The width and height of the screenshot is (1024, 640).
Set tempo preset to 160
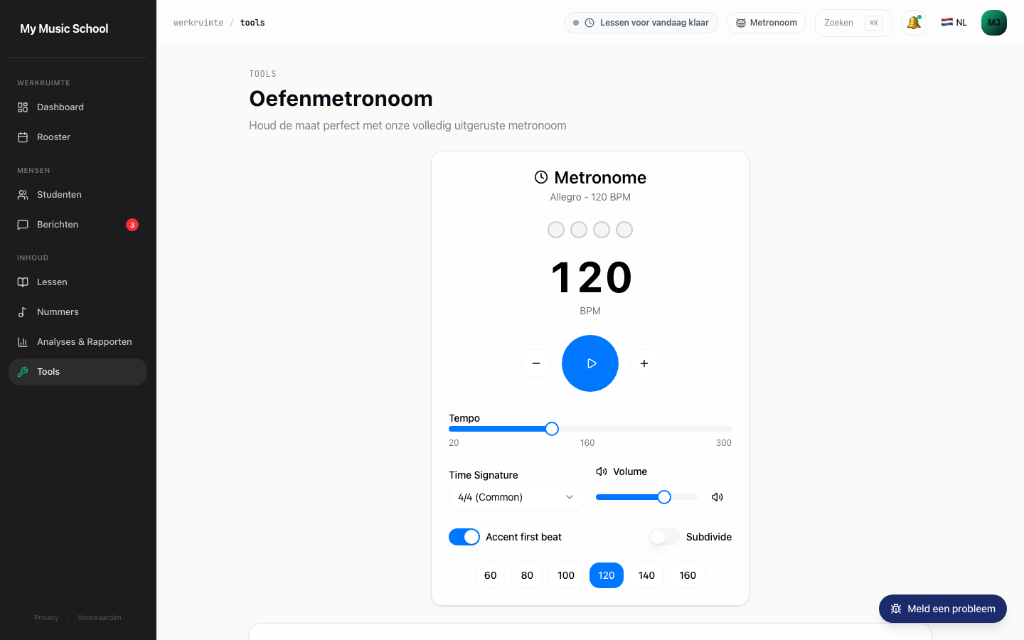tap(688, 575)
